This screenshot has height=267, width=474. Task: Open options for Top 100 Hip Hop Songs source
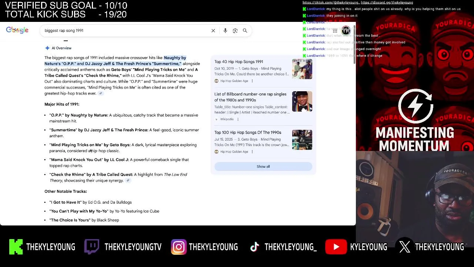pyautogui.click(x=252, y=152)
